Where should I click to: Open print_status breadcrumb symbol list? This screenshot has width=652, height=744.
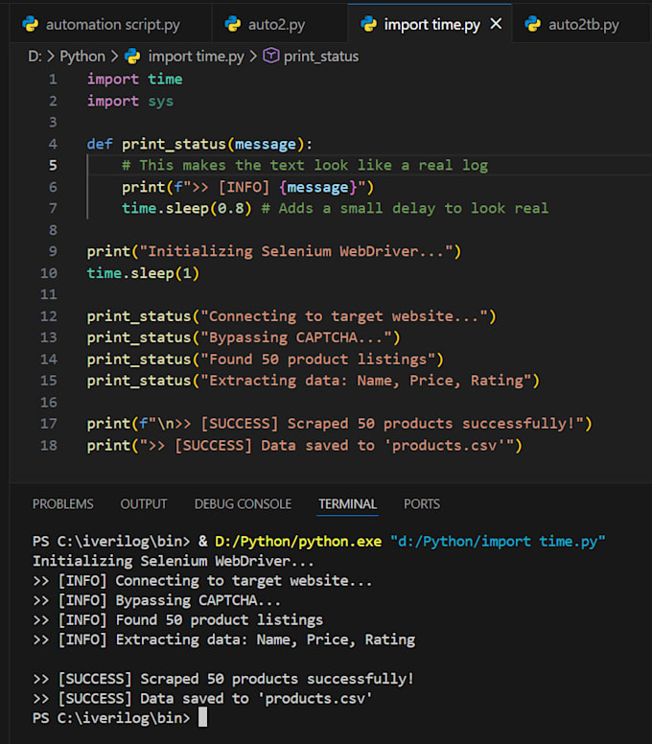point(321,57)
